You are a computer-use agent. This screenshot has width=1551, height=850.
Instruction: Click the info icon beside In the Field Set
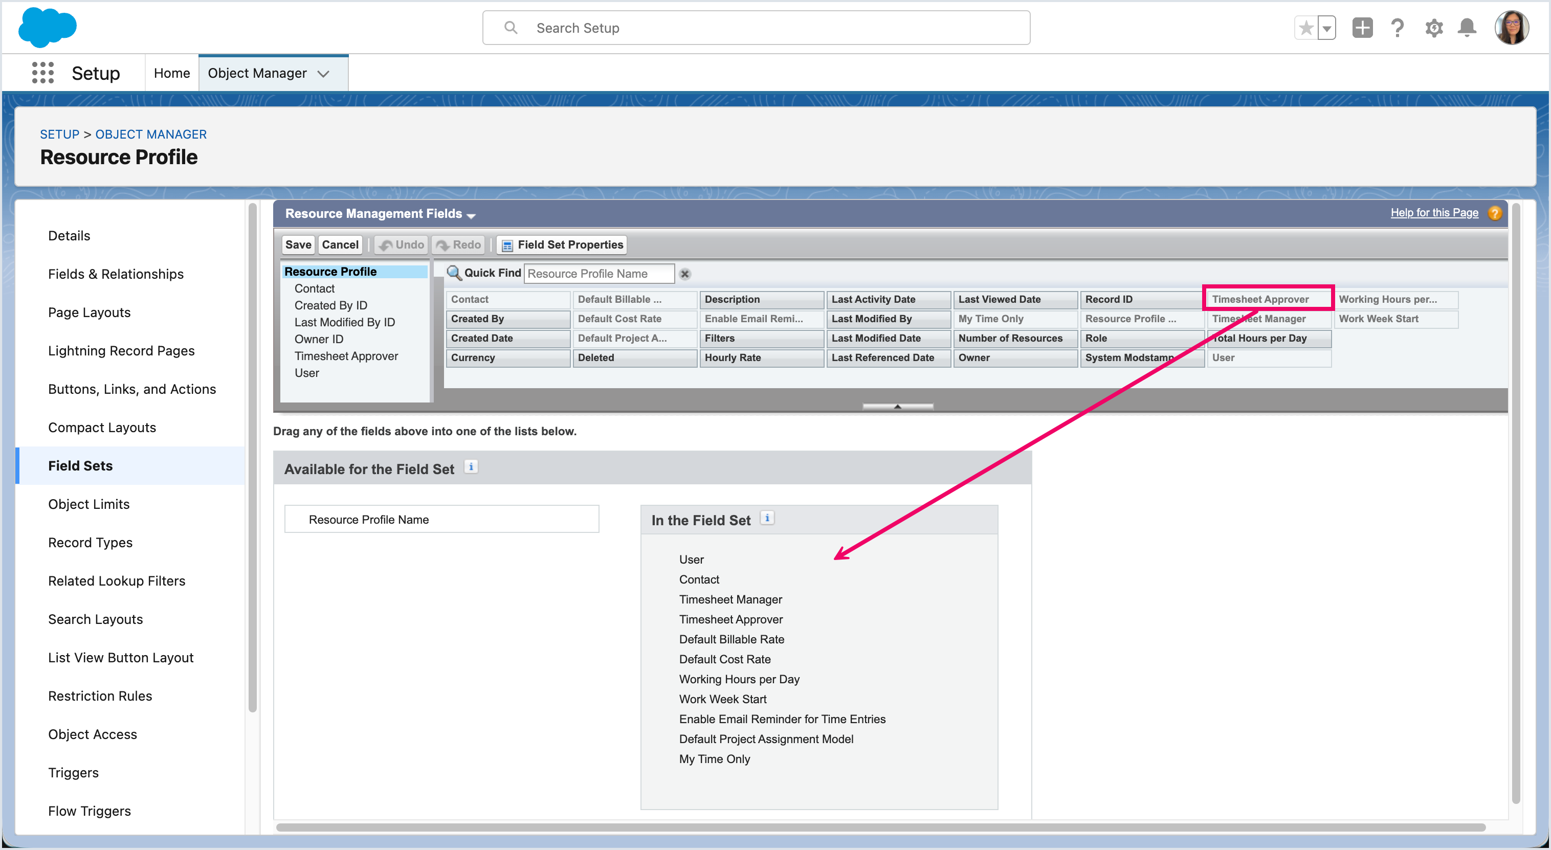tap(767, 518)
